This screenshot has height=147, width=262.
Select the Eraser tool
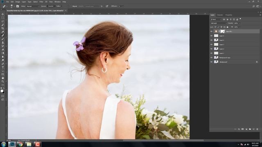pyautogui.click(x=3, y=49)
